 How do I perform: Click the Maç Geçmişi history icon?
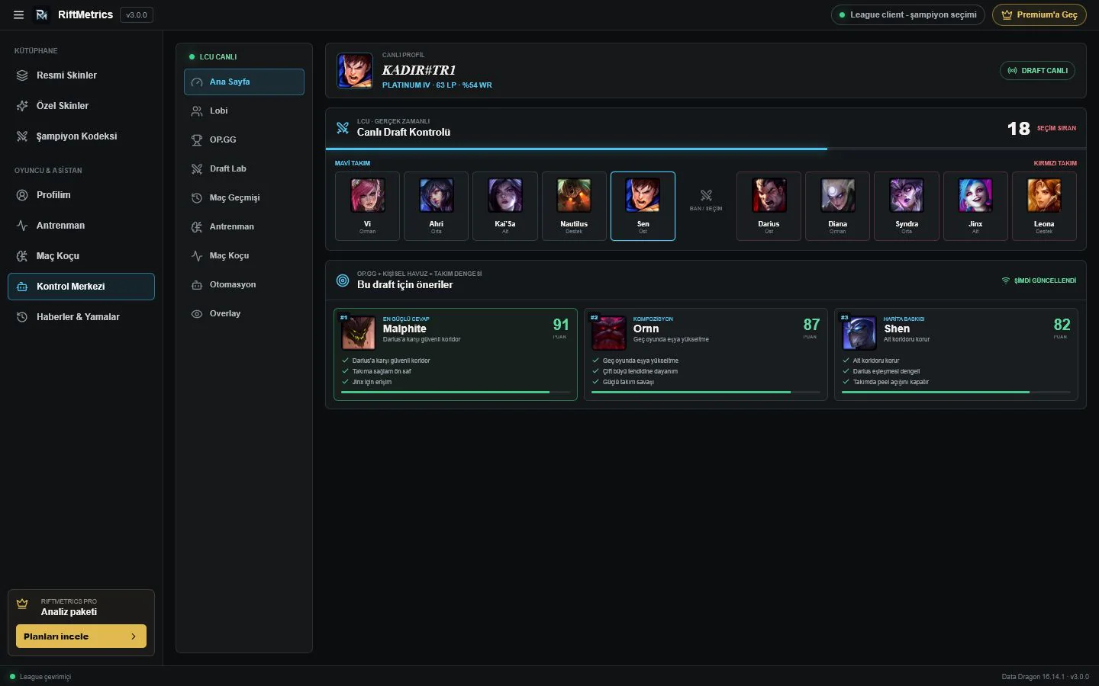(x=197, y=198)
